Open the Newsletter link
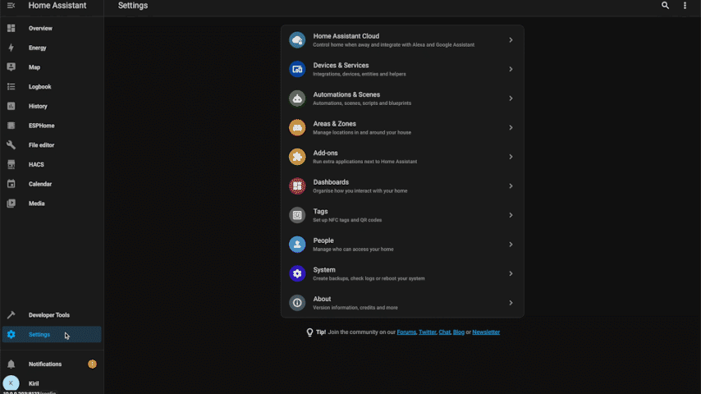The width and height of the screenshot is (701, 394). pos(486,332)
